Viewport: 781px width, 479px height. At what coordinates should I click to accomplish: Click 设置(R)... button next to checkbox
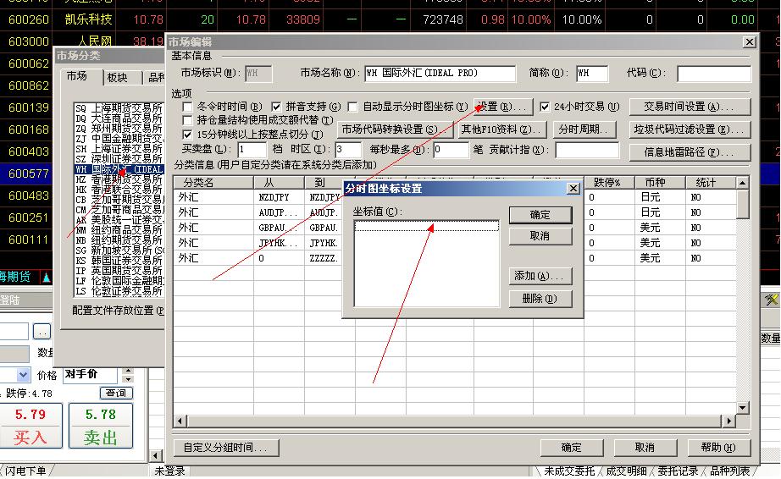pos(503,107)
